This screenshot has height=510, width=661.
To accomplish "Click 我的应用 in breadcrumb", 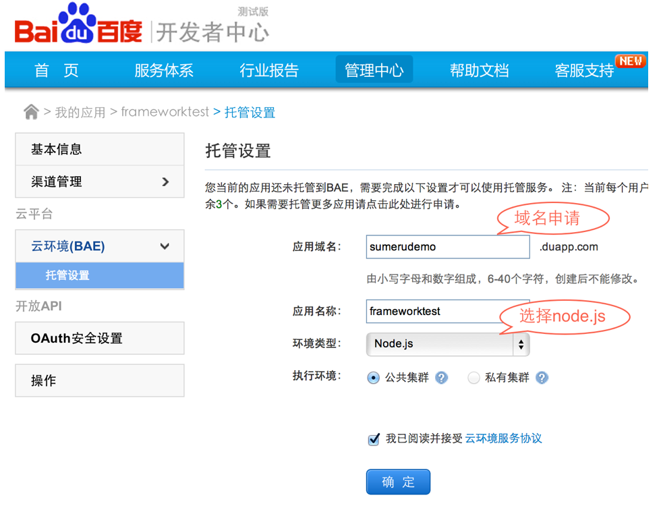I will (80, 113).
